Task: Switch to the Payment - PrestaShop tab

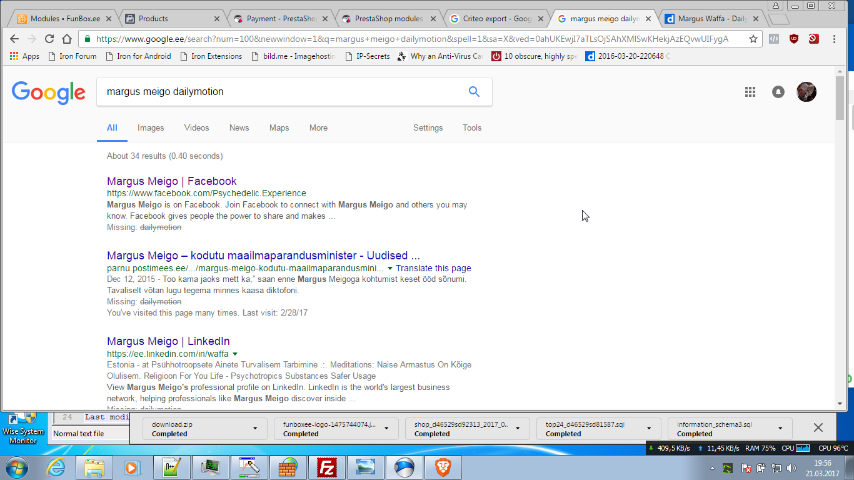Action: tap(280, 19)
